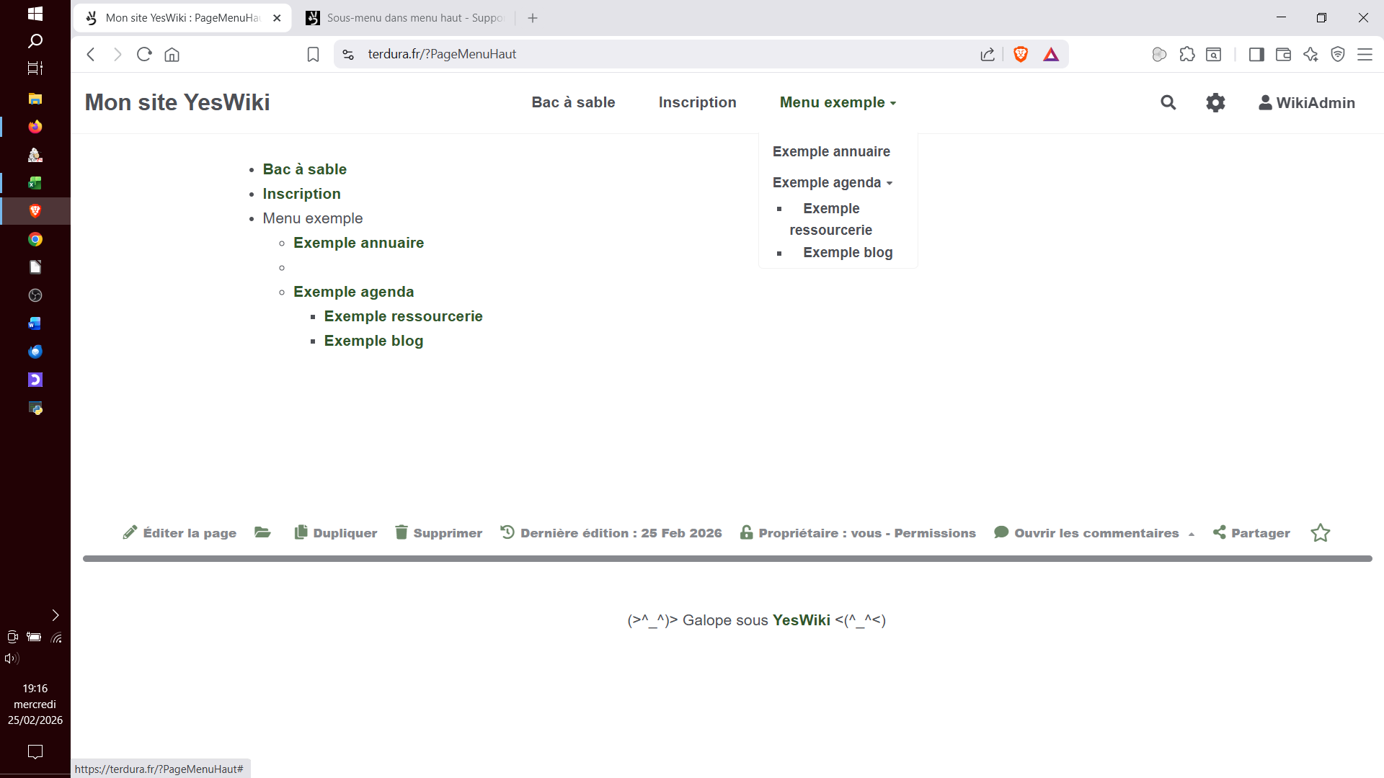
Task: Click the favorite star icon in footer
Action: click(x=1320, y=532)
